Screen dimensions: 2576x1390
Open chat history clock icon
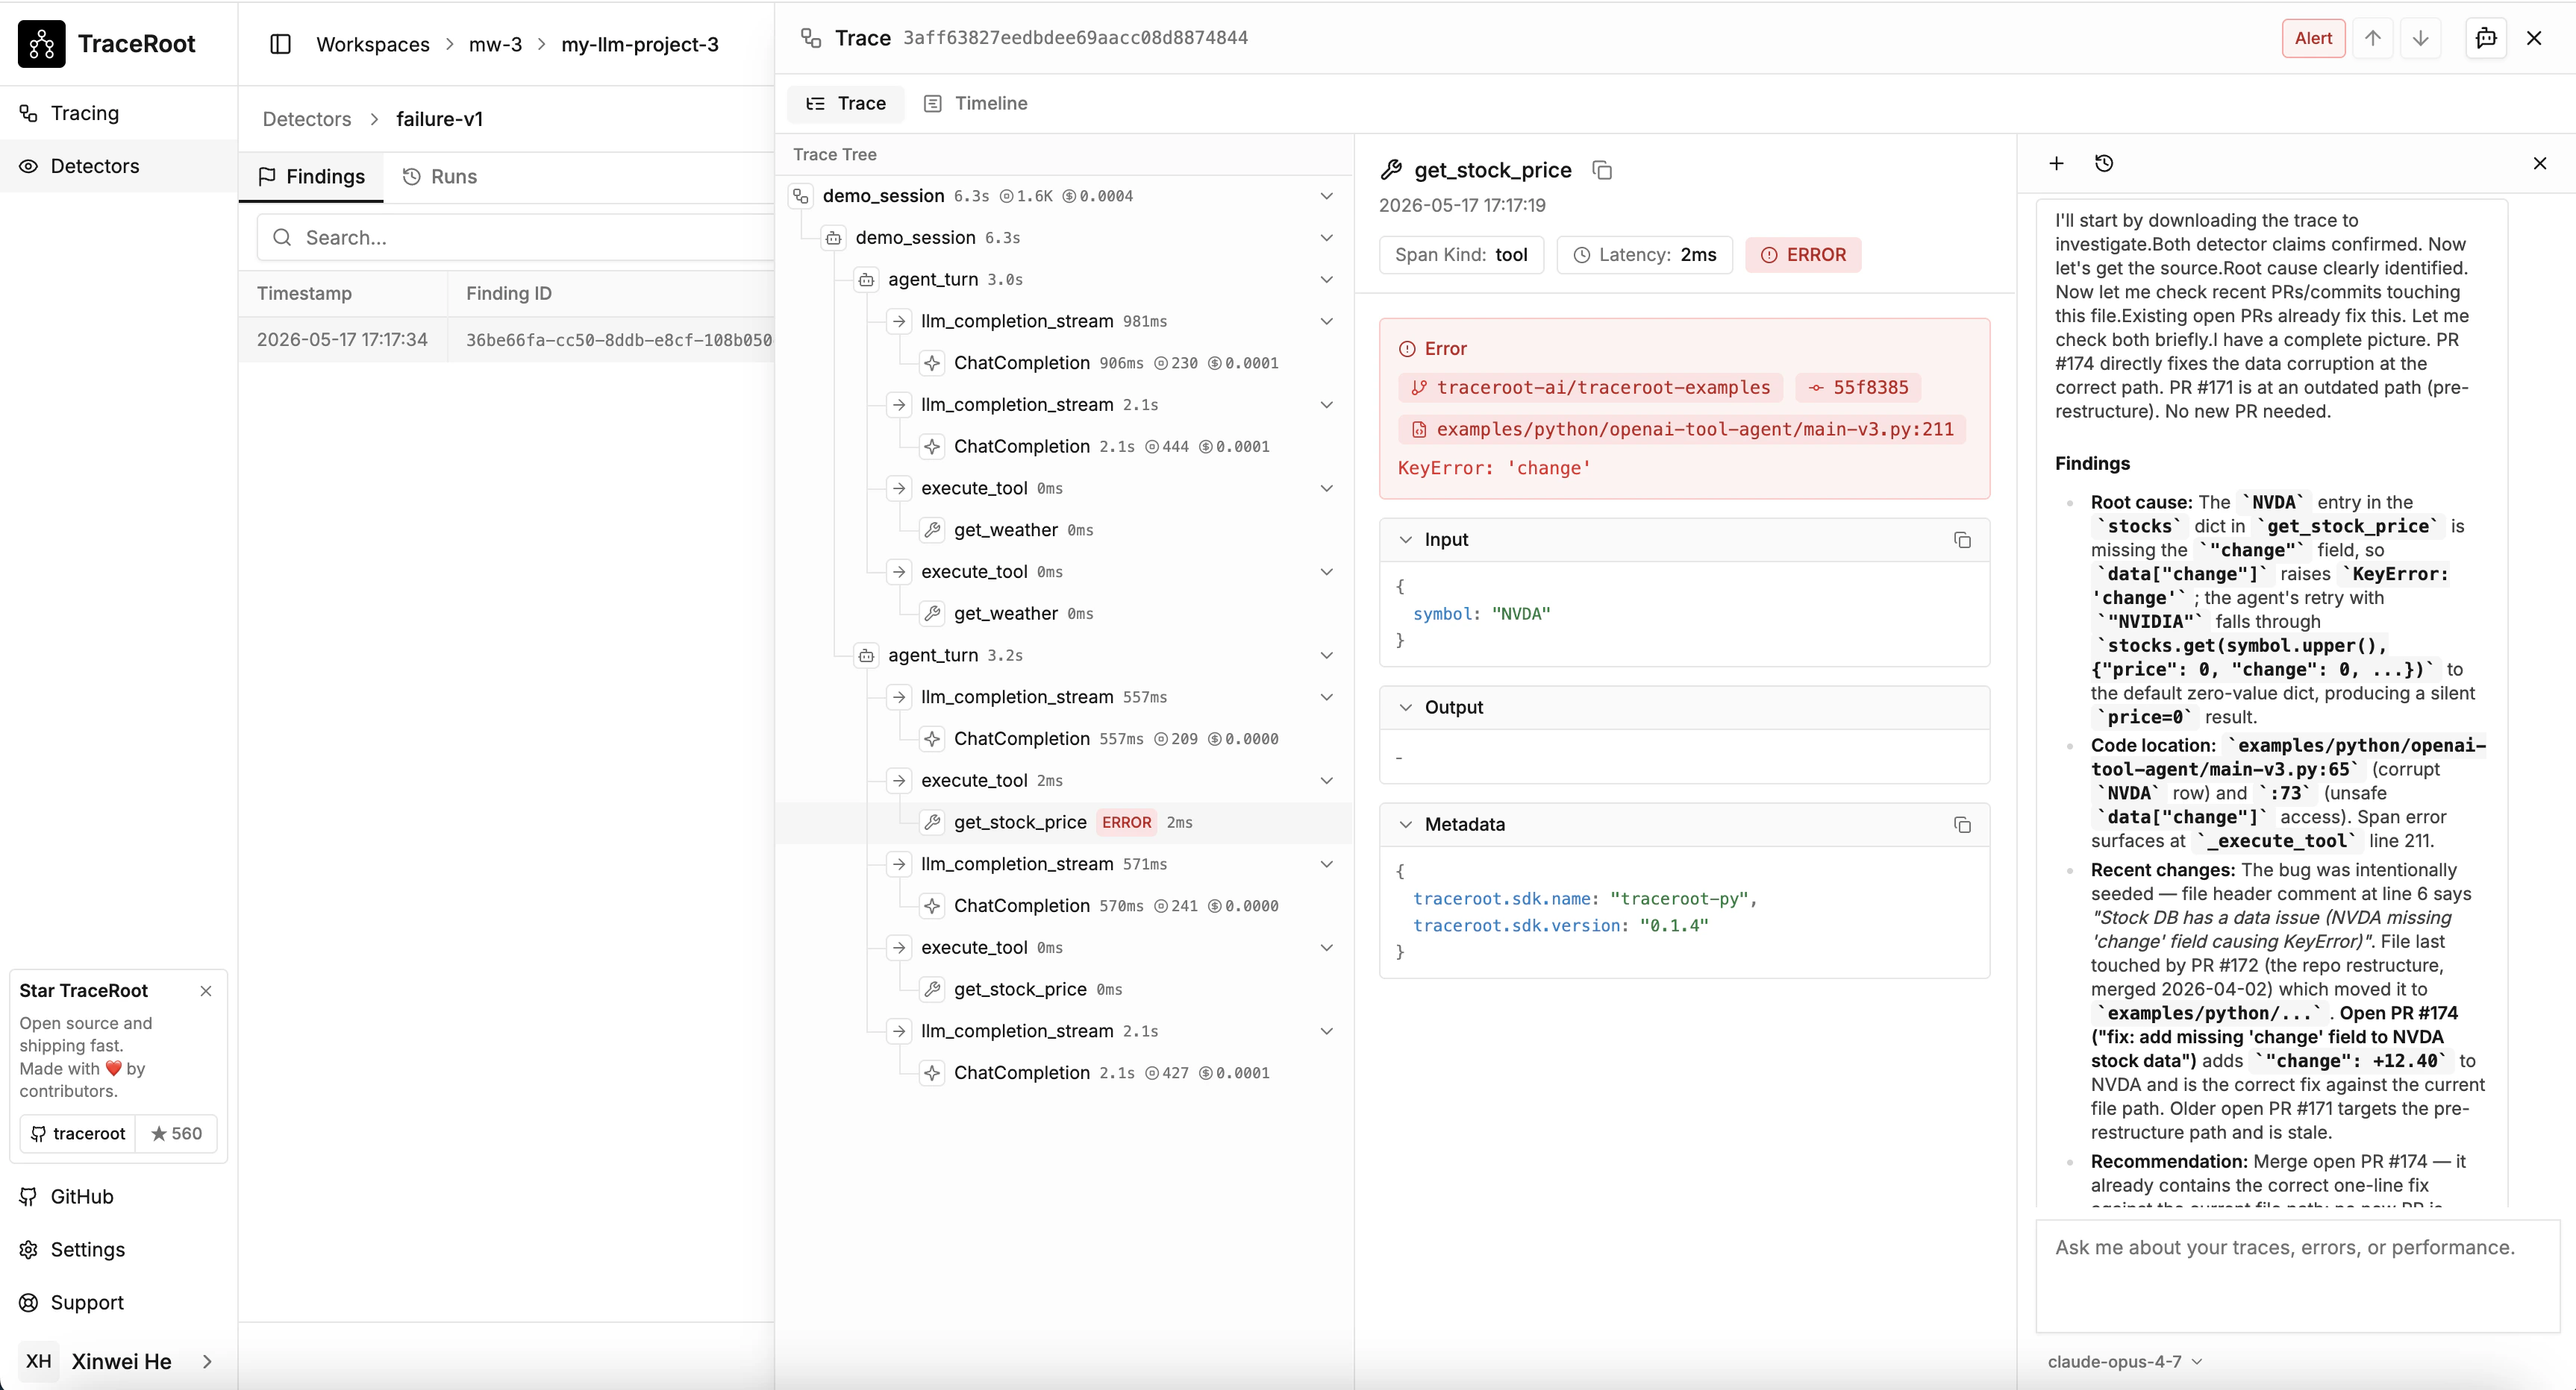(2104, 163)
